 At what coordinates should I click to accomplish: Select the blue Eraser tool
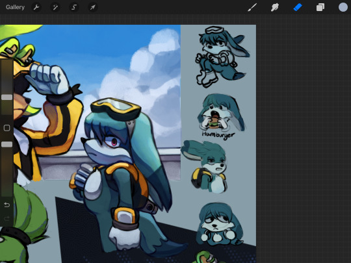[298, 7]
